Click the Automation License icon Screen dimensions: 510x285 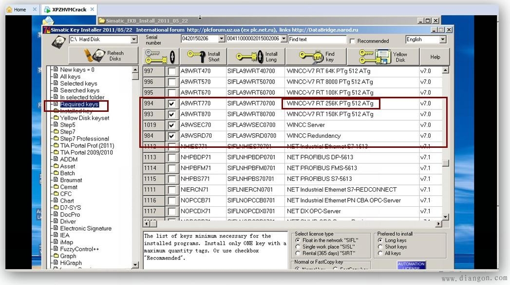coord(411,266)
